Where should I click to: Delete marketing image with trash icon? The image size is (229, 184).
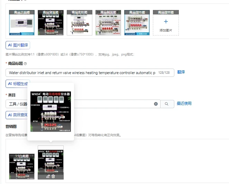pos(53,176)
